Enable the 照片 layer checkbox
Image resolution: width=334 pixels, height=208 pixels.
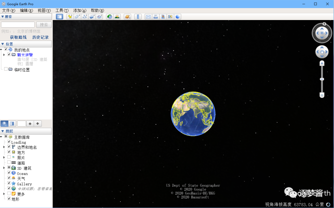[9, 157]
